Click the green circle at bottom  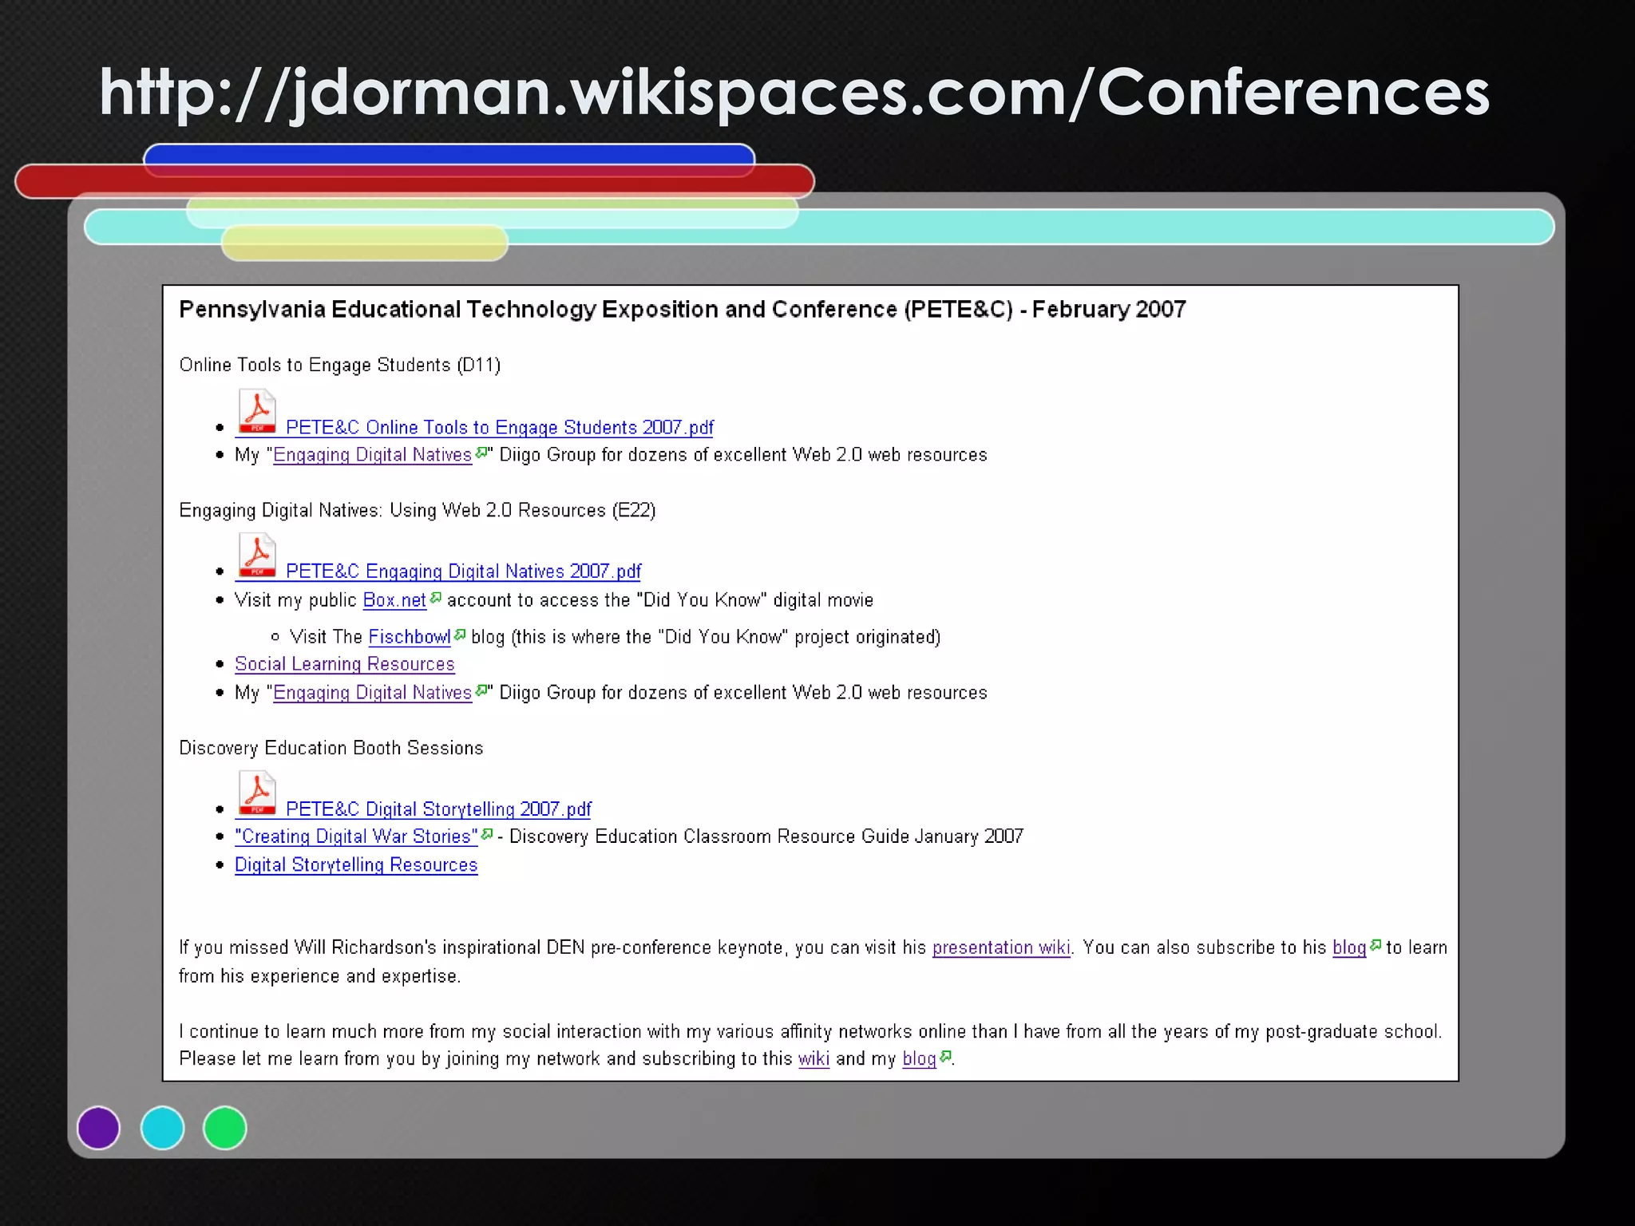coord(225,1128)
